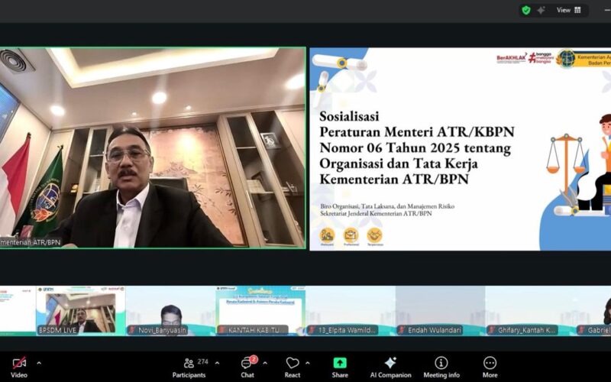
Task: Open the View layout button
Action: coord(568,10)
